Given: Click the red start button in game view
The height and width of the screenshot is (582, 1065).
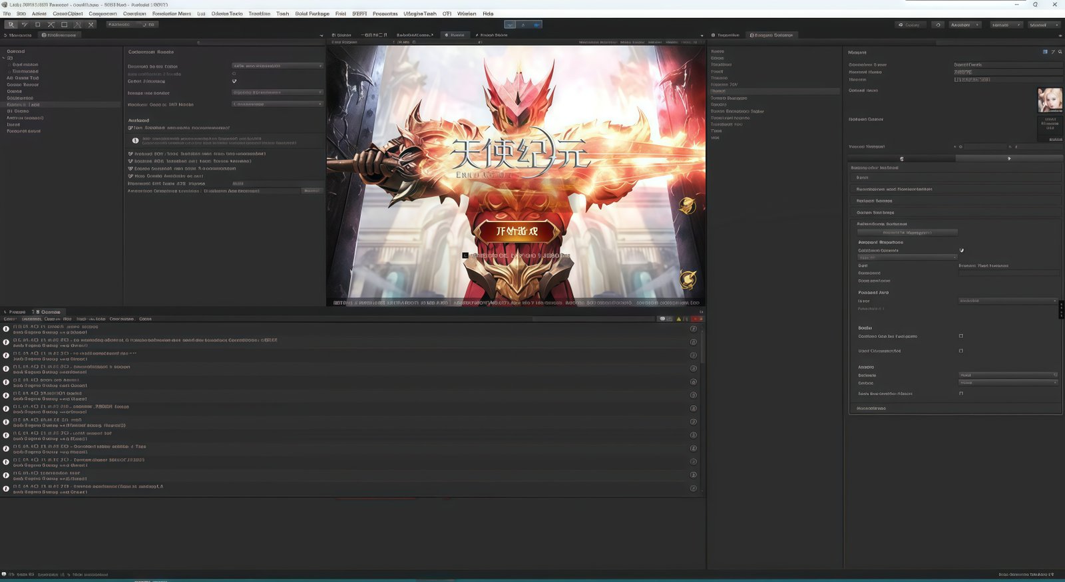Looking at the screenshot, I should (x=516, y=231).
